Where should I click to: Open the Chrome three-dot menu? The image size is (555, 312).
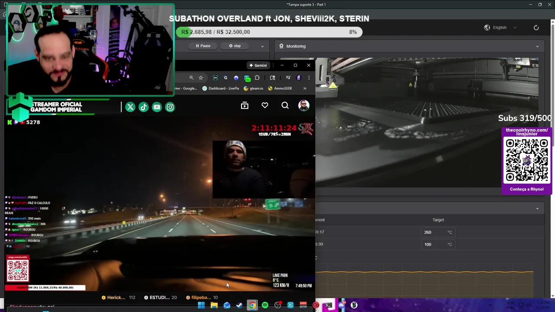(x=309, y=78)
